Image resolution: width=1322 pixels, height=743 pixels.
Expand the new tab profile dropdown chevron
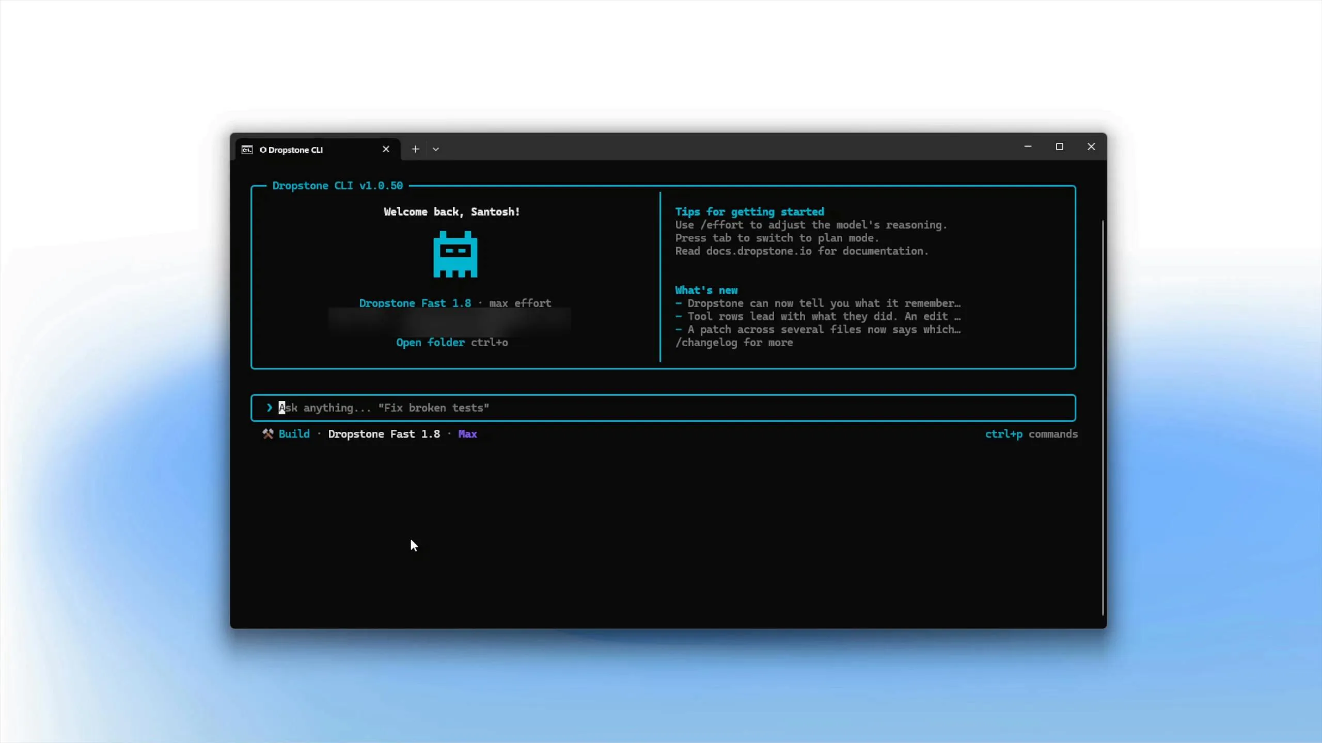coord(436,149)
